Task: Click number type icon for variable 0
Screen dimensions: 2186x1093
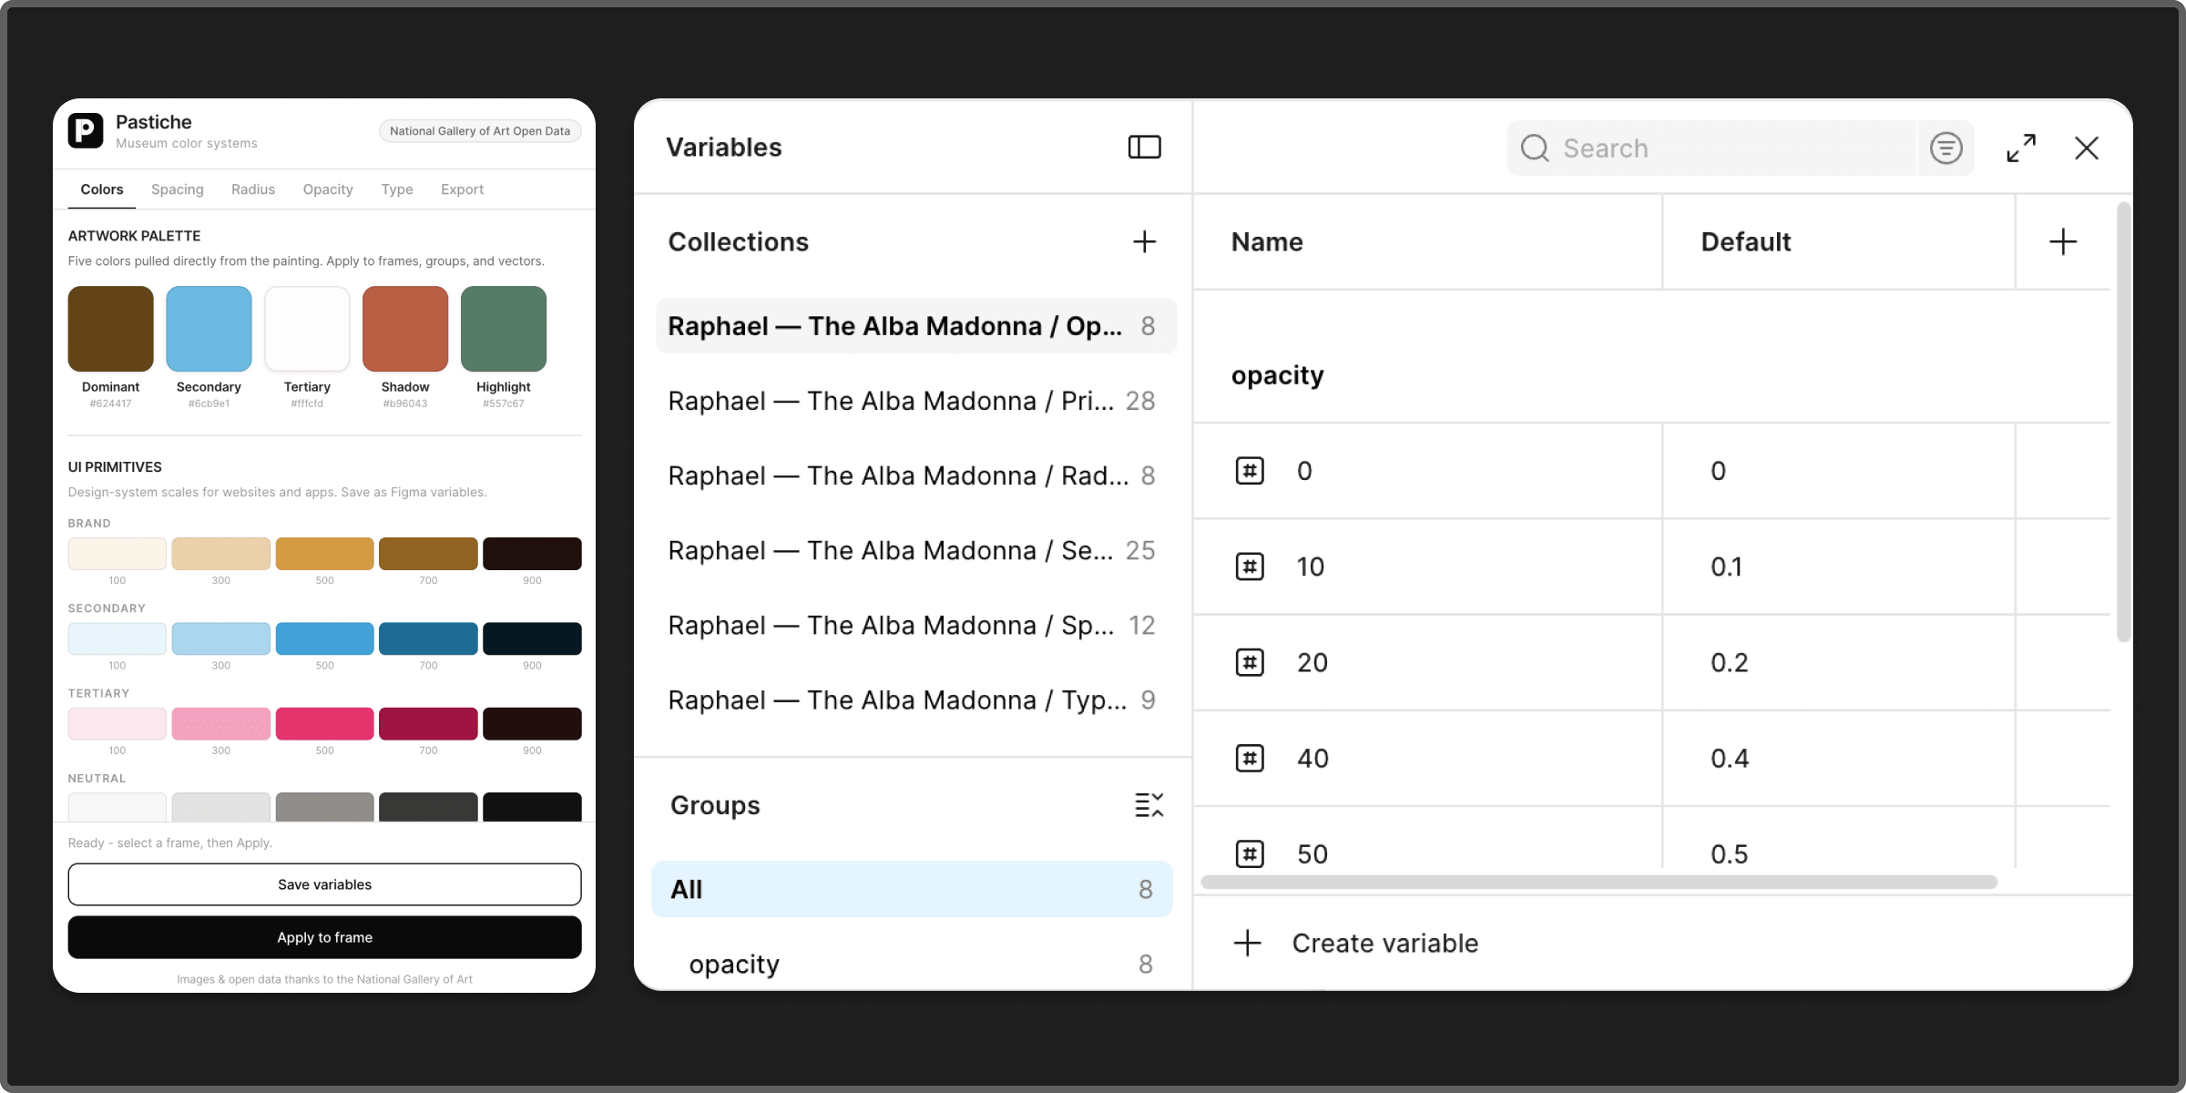Action: click(1250, 471)
